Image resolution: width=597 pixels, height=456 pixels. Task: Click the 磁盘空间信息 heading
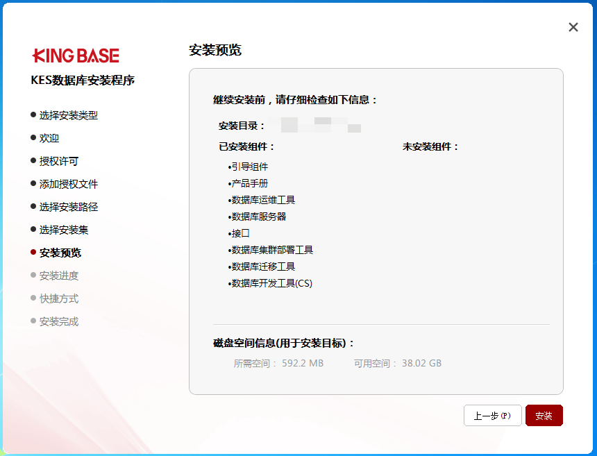[x=284, y=344]
